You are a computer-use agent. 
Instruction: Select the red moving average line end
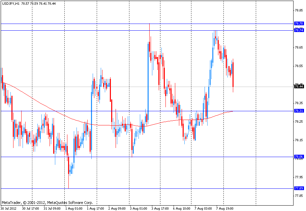point(233,111)
